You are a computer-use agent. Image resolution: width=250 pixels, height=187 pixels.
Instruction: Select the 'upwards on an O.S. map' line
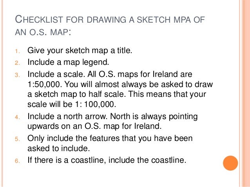(x=94, y=126)
